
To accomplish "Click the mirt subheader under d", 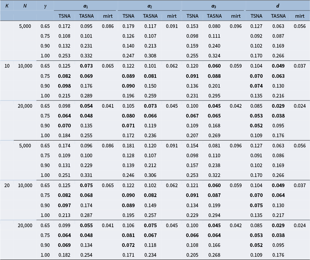I will click(299, 16).
